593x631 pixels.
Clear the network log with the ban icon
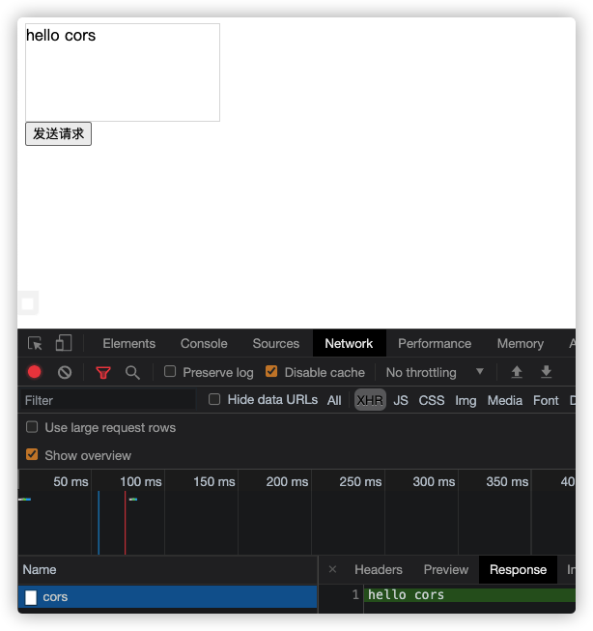coord(65,373)
